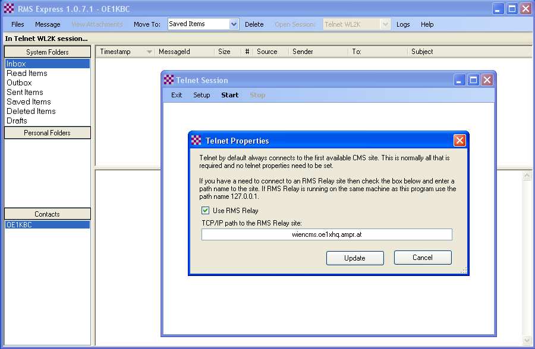Maximize the Telnet Session window
The height and width of the screenshot is (349, 535).
[x=473, y=80]
